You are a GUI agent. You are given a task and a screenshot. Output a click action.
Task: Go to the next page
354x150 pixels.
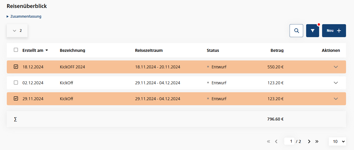309,141
